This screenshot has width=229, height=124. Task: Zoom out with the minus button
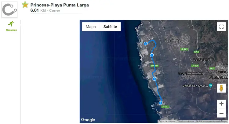(x=221, y=113)
